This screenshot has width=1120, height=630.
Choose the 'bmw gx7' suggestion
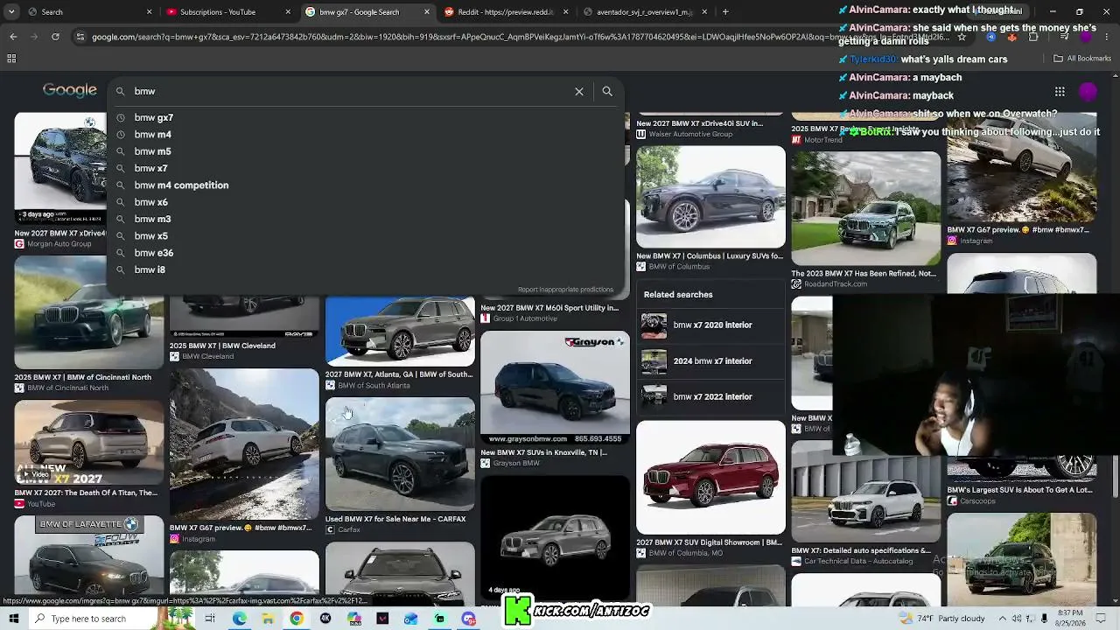pos(366,117)
